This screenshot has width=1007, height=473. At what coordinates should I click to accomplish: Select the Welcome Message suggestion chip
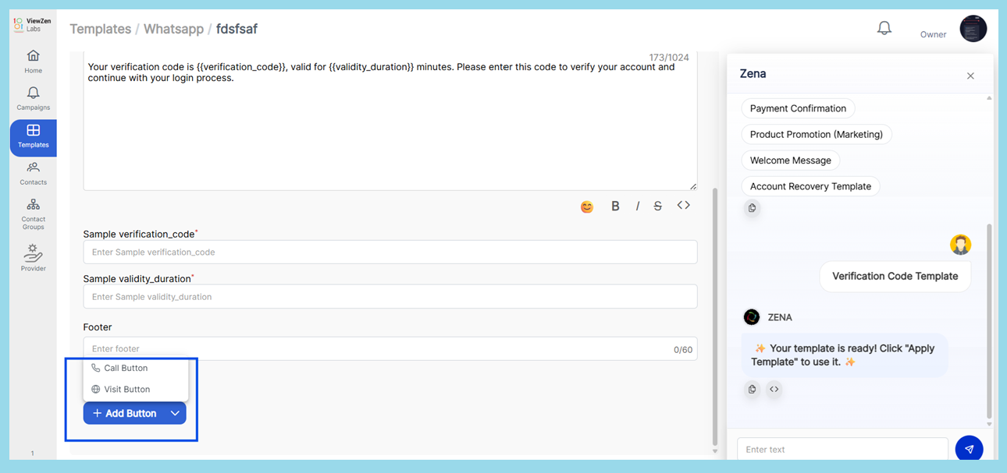790,161
